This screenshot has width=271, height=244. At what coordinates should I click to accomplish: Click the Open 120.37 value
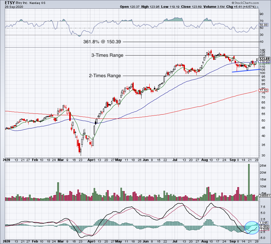129,7
